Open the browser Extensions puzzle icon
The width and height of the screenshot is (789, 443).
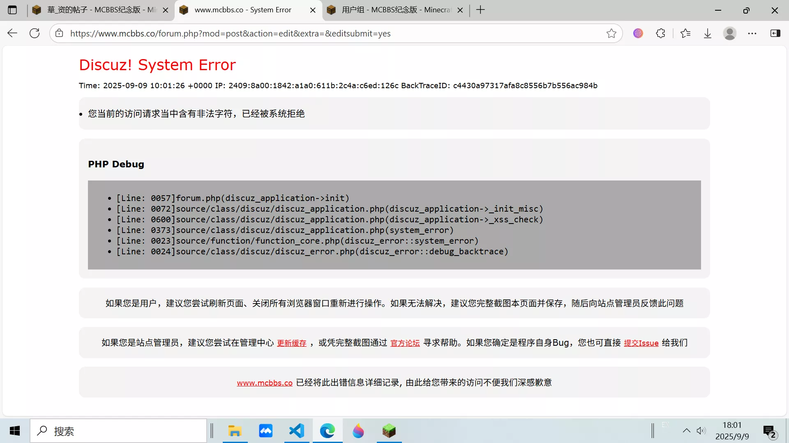tap(660, 33)
